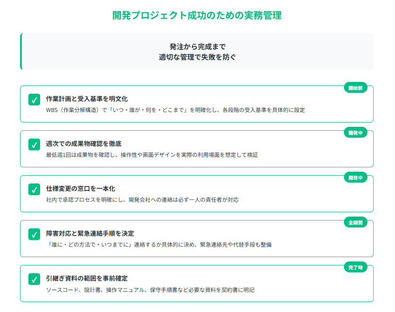395x312 pixels.
Task: Select the heading 週次での成果物確認を徹底
Action: click(84, 144)
